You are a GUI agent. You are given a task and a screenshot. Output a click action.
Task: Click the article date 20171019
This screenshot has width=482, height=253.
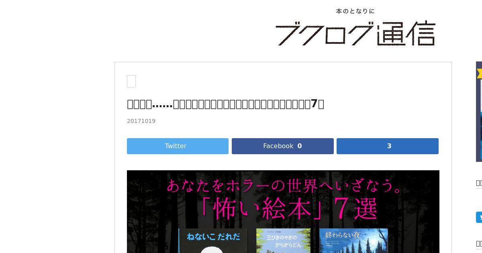(x=141, y=121)
